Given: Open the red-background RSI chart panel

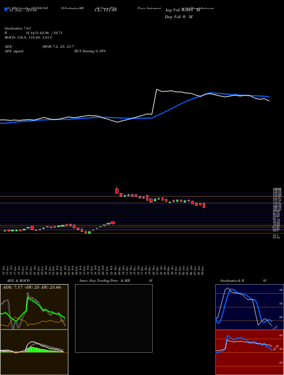Looking at the screenshot, I should [x=249, y=352].
